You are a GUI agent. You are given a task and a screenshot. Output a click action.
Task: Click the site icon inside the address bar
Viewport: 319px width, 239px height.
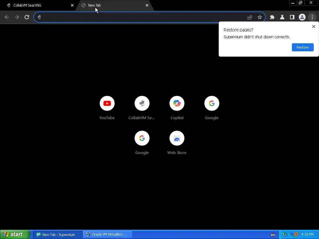click(39, 17)
